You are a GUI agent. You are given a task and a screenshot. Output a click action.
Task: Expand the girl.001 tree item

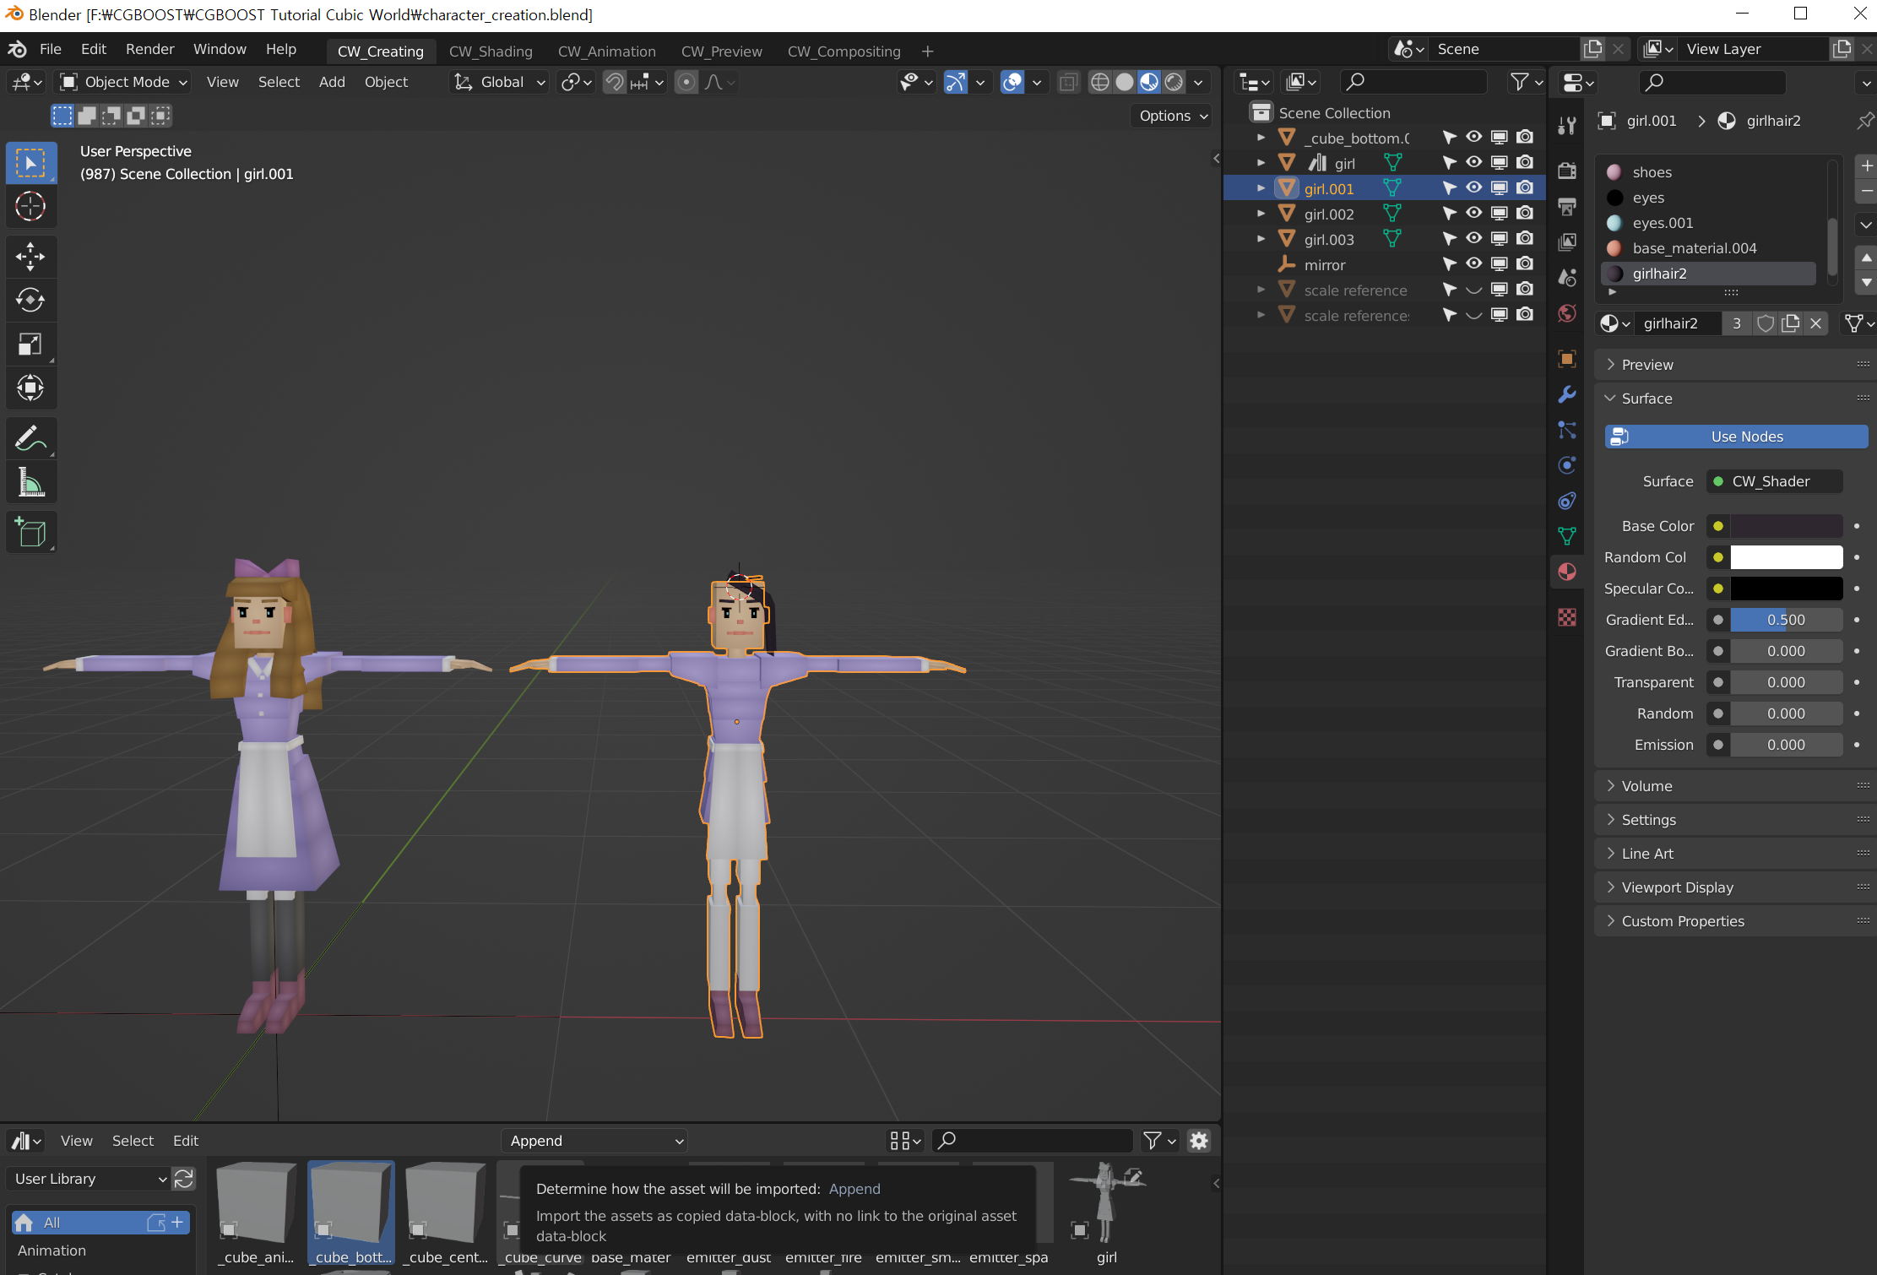coord(1261,187)
